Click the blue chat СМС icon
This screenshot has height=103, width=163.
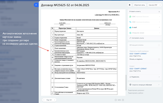pyautogui.click(x=130, y=22)
